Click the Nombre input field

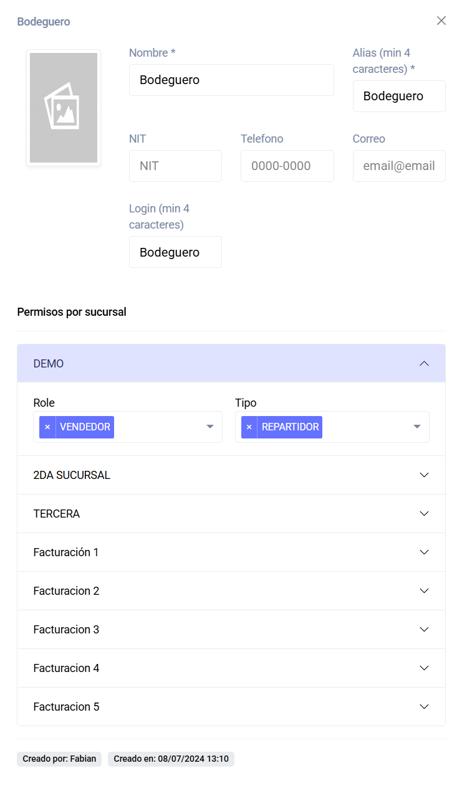click(231, 80)
